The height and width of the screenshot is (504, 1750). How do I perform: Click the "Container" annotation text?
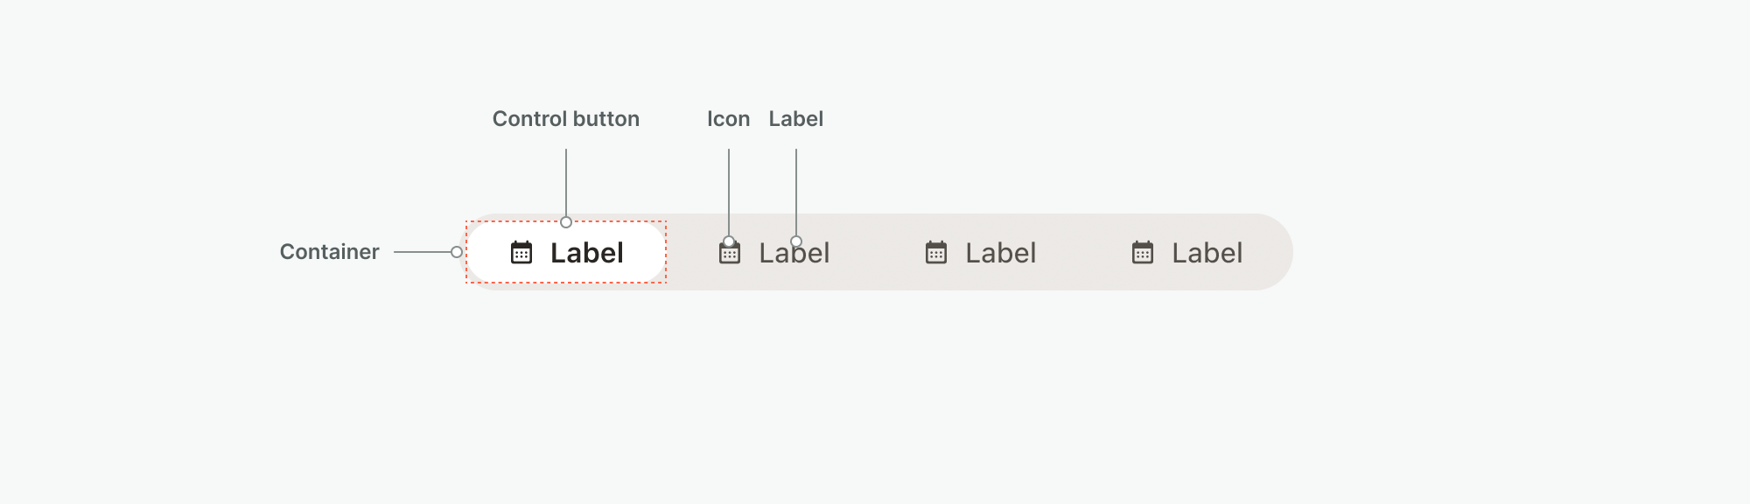pyautogui.click(x=330, y=252)
